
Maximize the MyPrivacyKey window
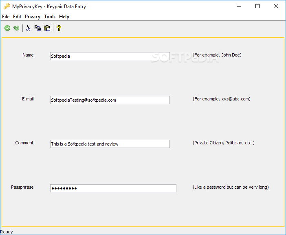[x=257, y=6]
